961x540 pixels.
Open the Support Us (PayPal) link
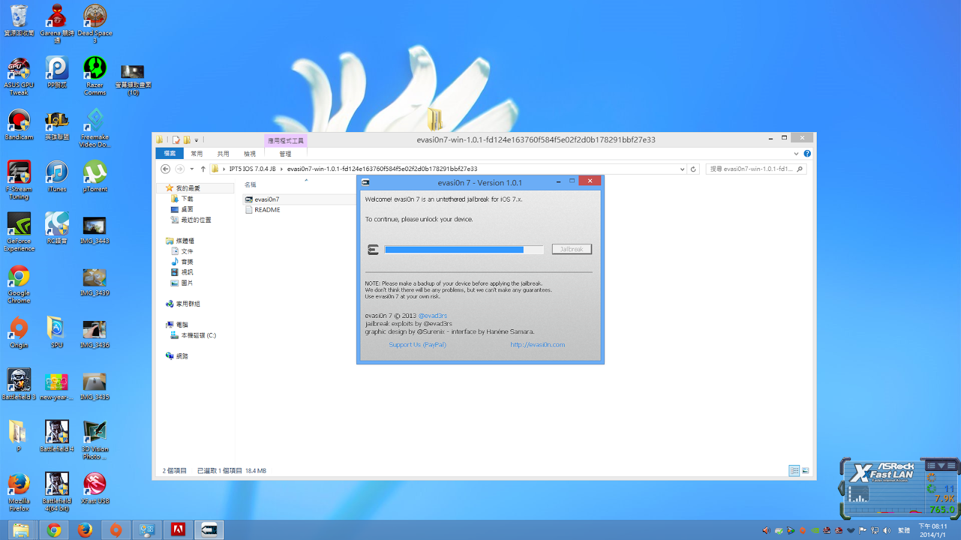(417, 344)
